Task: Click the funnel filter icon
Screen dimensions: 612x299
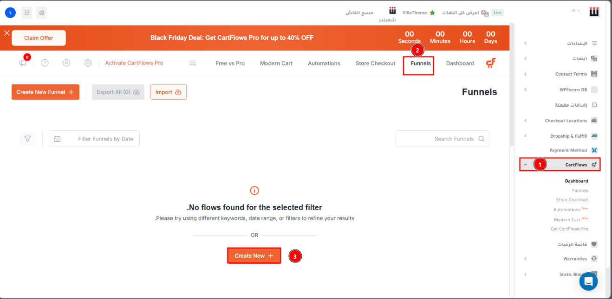Action: (27, 139)
